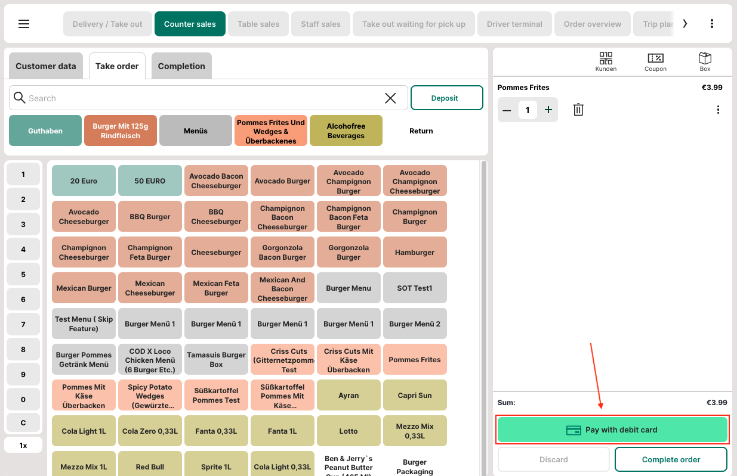Open the Kunden QR code scanner
The image size is (737, 476).
pyautogui.click(x=606, y=61)
